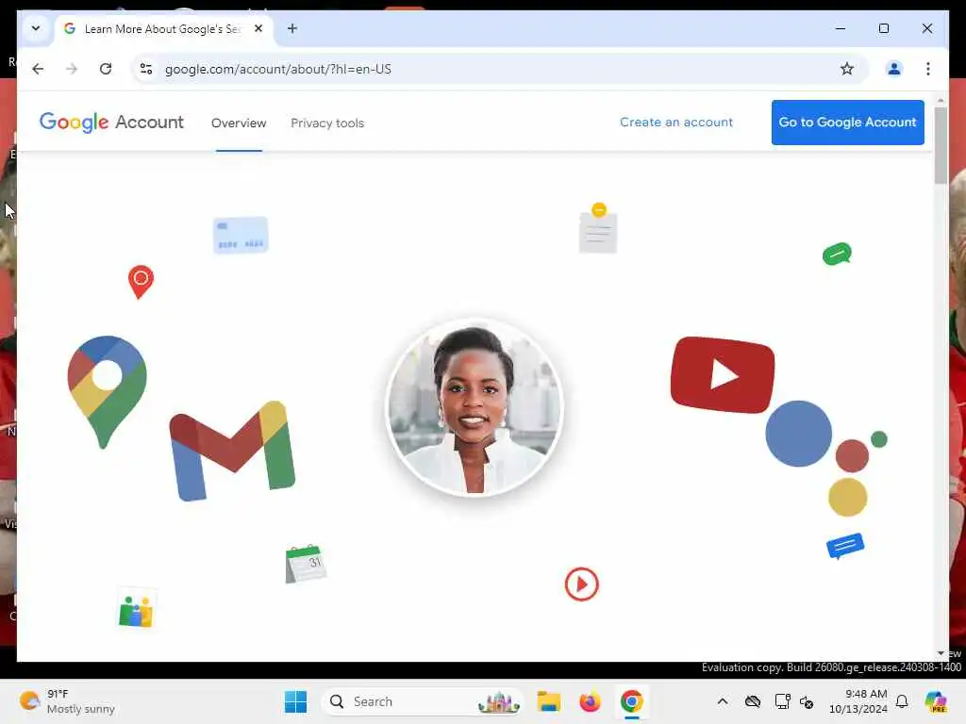
Task: Click the Google Classroom people icon
Action: click(136, 610)
